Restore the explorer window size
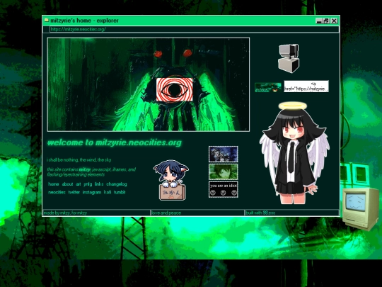Image resolution: width=382 pixels, height=287 pixels. coord(326,21)
